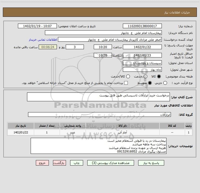This screenshot has height=193, width=200.
Task: Click the general description text area
Action: (x=98, y=97)
